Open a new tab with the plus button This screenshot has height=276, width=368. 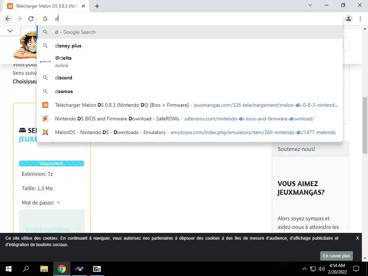[x=97, y=6]
